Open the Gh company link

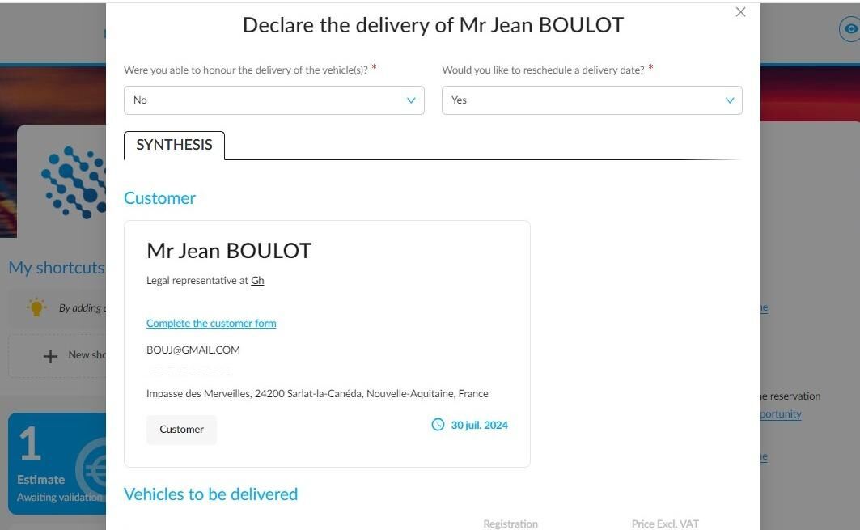[257, 280]
